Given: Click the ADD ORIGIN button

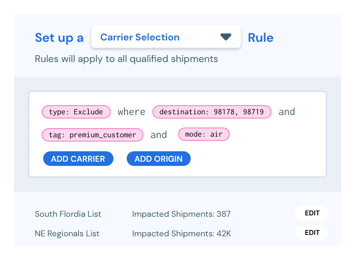Looking at the screenshot, I should (x=158, y=159).
